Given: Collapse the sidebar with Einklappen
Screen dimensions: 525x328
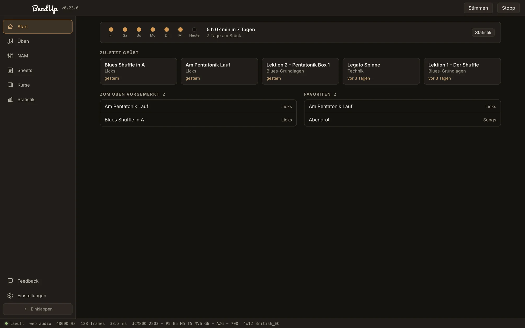Looking at the screenshot, I should pyautogui.click(x=38, y=309).
